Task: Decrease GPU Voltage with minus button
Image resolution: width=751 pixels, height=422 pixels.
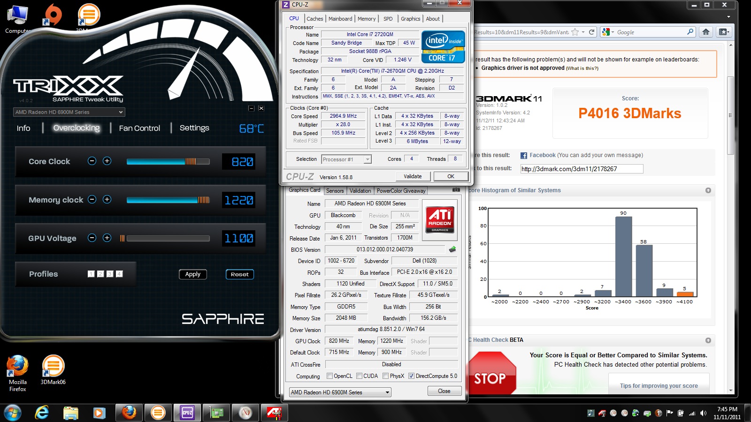Action: (x=92, y=238)
